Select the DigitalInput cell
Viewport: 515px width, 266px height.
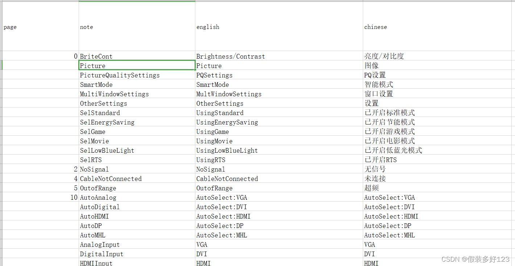137,254
